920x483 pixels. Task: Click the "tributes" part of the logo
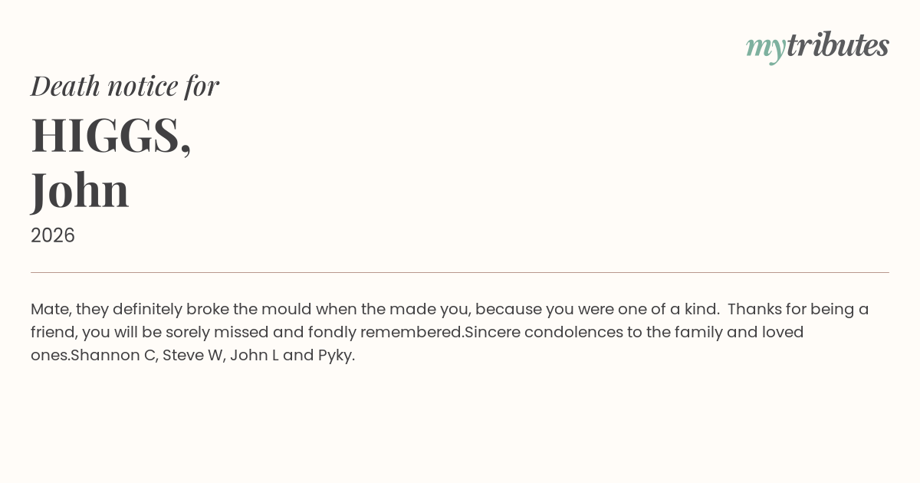coord(837,44)
